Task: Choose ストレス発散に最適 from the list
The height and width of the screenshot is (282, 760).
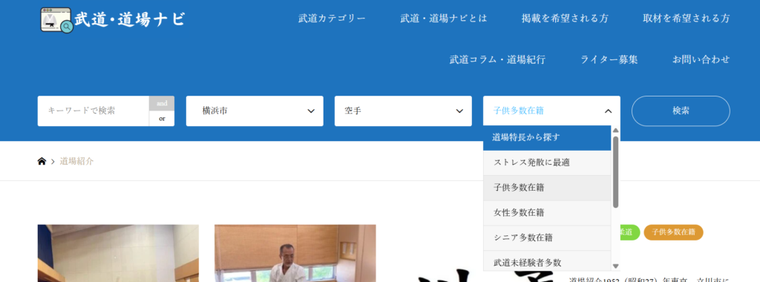Action: point(547,163)
